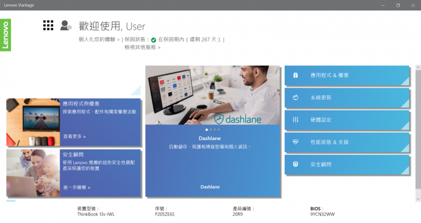Open the 應用程式 & 優惠 tile

[347, 75]
